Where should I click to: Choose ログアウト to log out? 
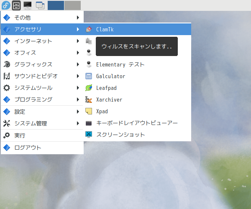(x=42, y=148)
